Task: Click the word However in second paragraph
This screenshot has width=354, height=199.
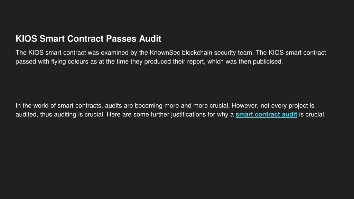Action: pos(245,106)
